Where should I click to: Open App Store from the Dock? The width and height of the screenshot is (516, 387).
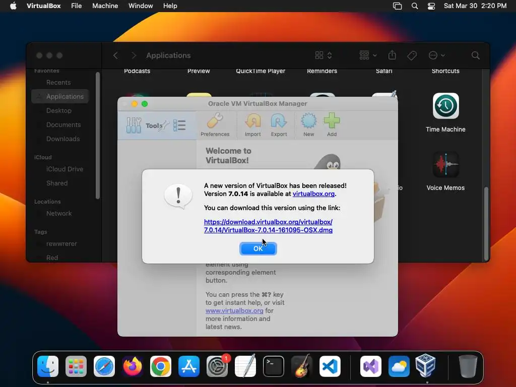click(x=189, y=366)
